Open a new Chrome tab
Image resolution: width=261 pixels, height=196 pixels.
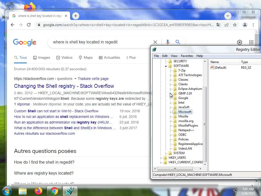(x=75, y=16)
